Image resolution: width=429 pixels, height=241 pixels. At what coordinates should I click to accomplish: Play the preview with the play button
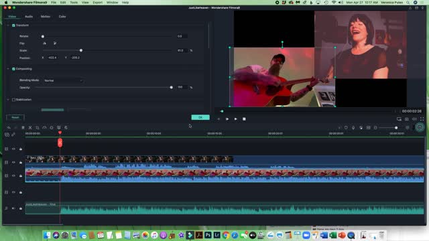coord(235,119)
